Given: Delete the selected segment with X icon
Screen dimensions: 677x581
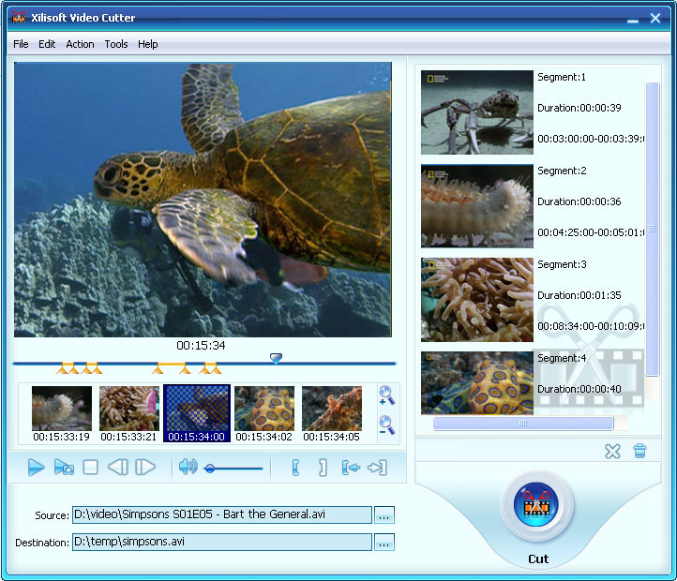Looking at the screenshot, I should pos(612,452).
